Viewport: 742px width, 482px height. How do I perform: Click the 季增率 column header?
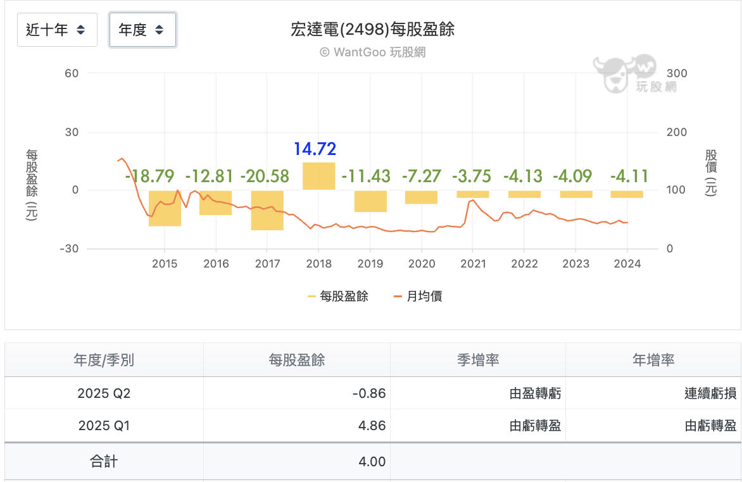[477, 360]
